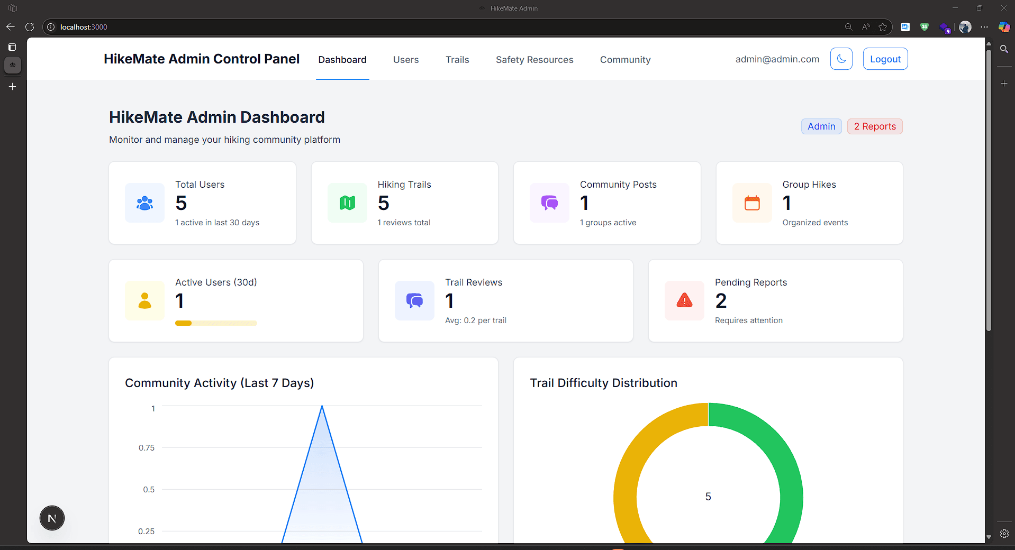Open the Dashboard tab

342,60
